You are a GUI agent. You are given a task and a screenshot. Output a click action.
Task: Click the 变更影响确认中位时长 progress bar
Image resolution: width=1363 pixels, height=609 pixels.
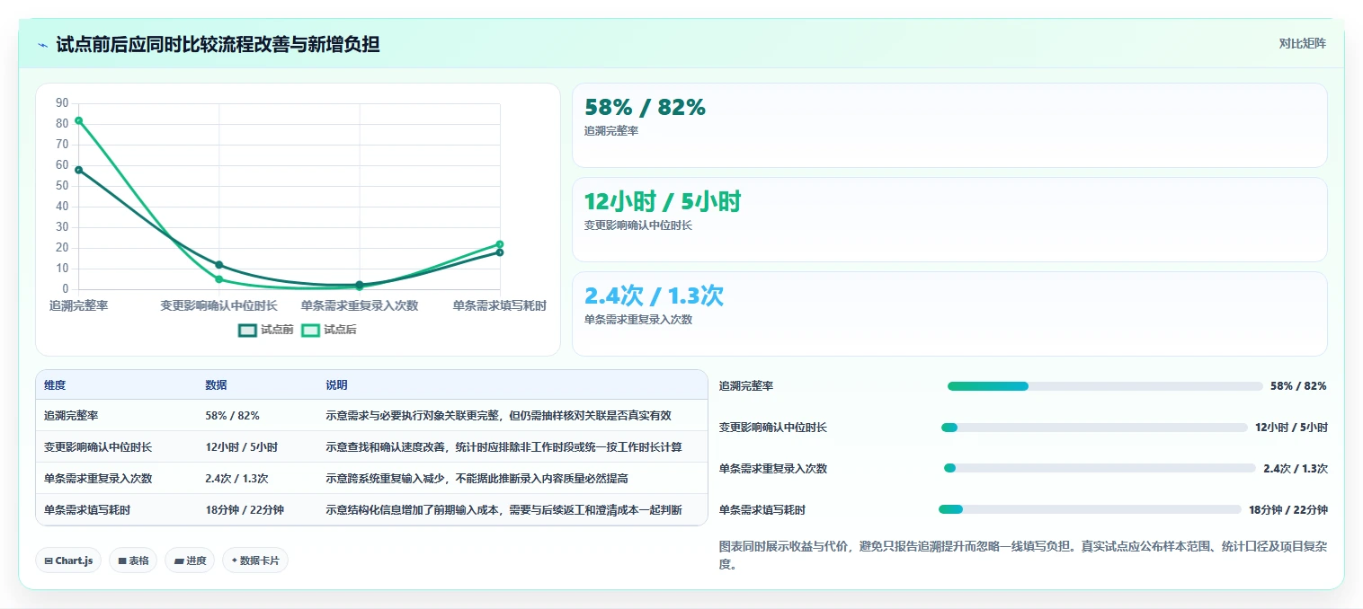(1094, 428)
